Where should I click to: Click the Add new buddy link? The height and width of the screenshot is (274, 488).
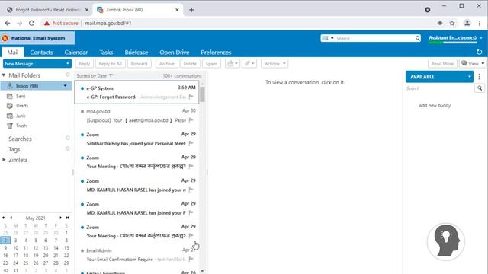(435, 105)
